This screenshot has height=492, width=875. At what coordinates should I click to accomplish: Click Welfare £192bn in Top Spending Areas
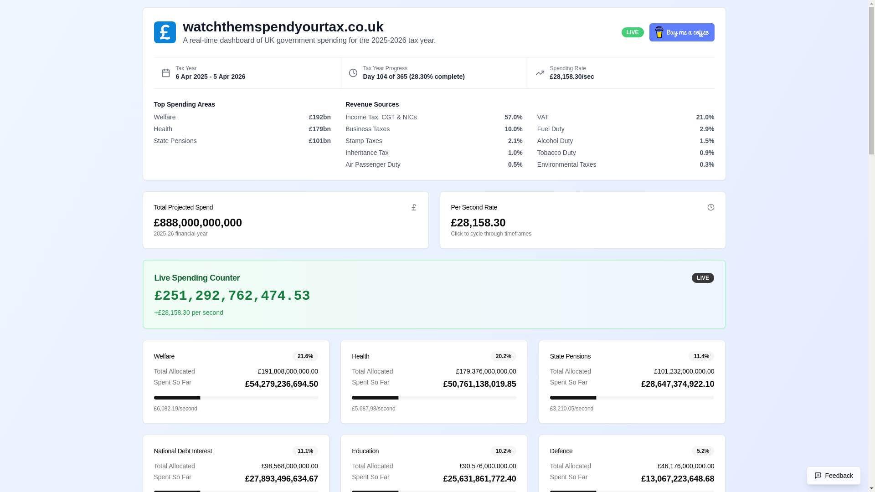pyautogui.click(x=242, y=117)
